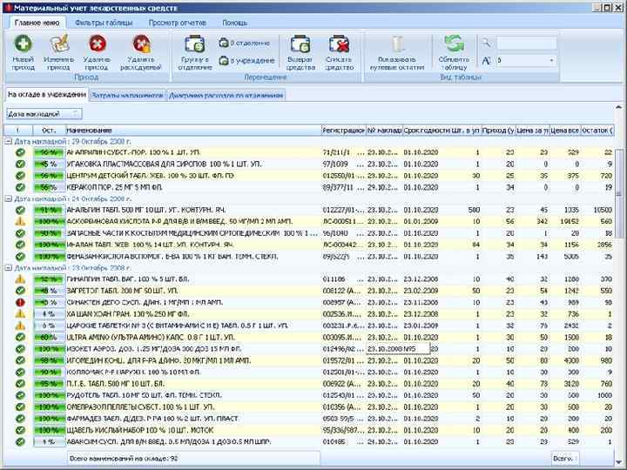Switch to Просмотр отчетов tab
The image size is (627, 470).
click(179, 23)
